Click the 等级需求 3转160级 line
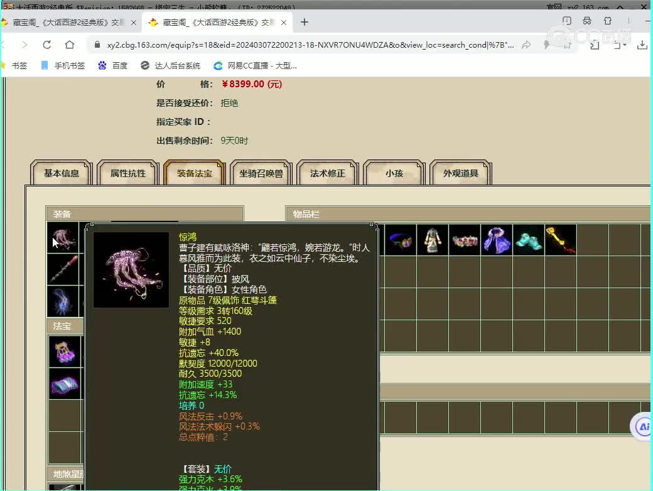 [x=215, y=311]
